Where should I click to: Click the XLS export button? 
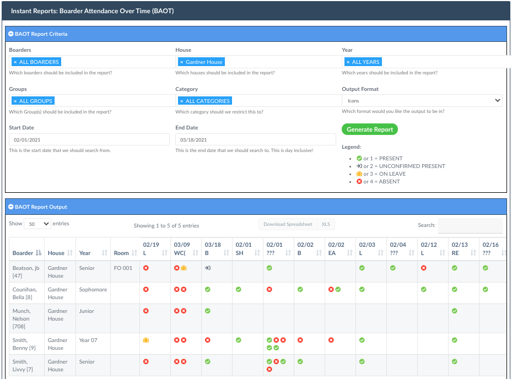[x=326, y=224]
